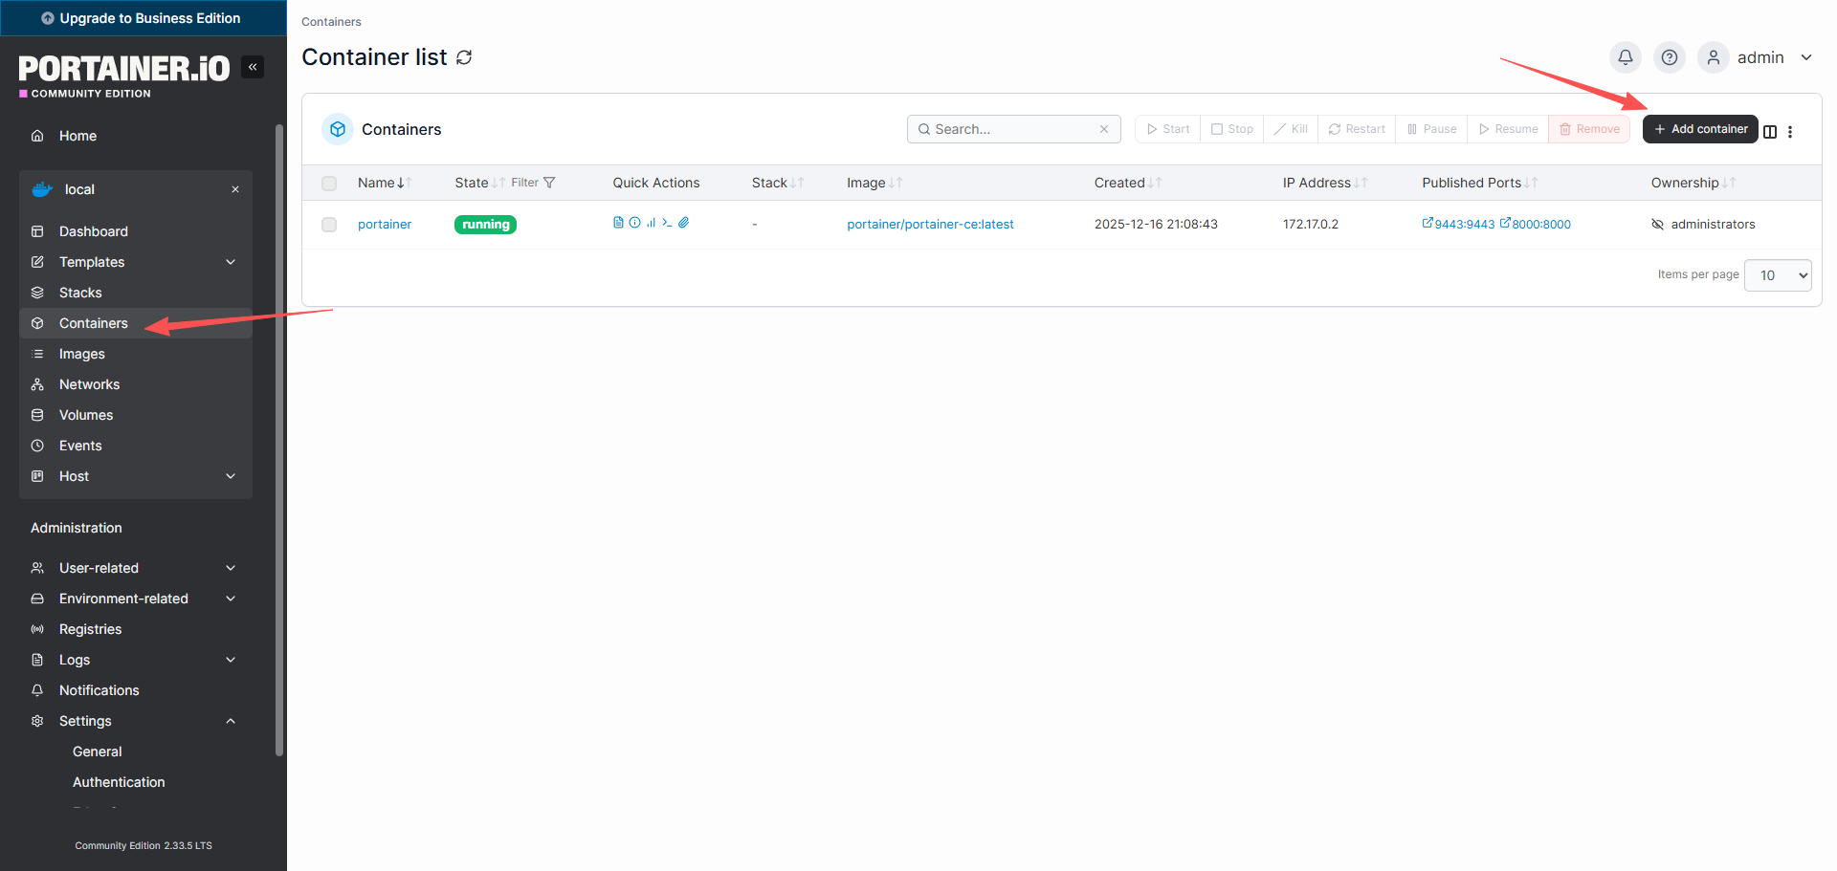Open the exec console icon
The height and width of the screenshot is (871, 1837).
tap(667, 223)
